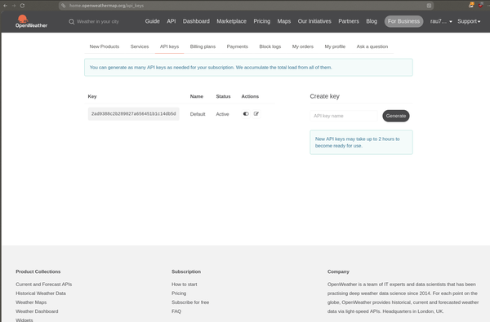490x322 pixels.
Task: Click the browser address bar URL
Action: 106,6
